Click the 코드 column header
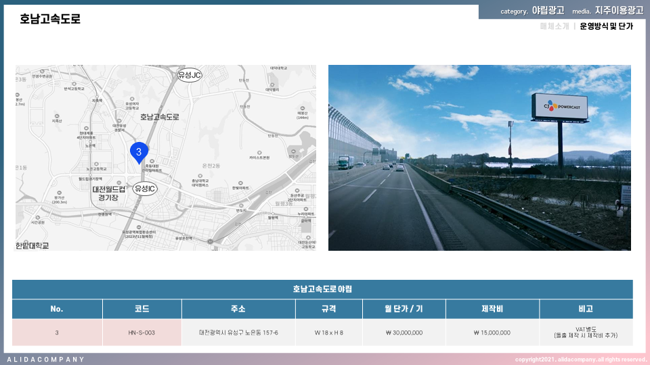This screenshot has width=650, height=365. coord(142,309)
